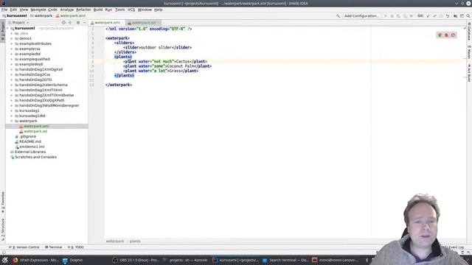Click the Add Configuration button
This screenshot has width=472, height=265.
point(361,15)
